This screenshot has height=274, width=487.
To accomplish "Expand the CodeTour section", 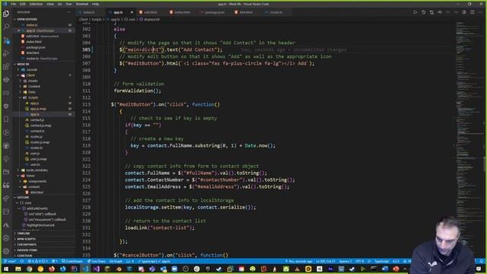I will (x=24, y=256).
